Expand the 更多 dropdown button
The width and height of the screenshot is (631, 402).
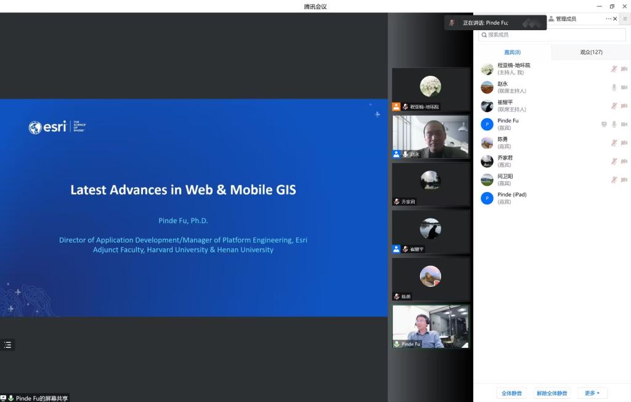click(x=592, y=393)
